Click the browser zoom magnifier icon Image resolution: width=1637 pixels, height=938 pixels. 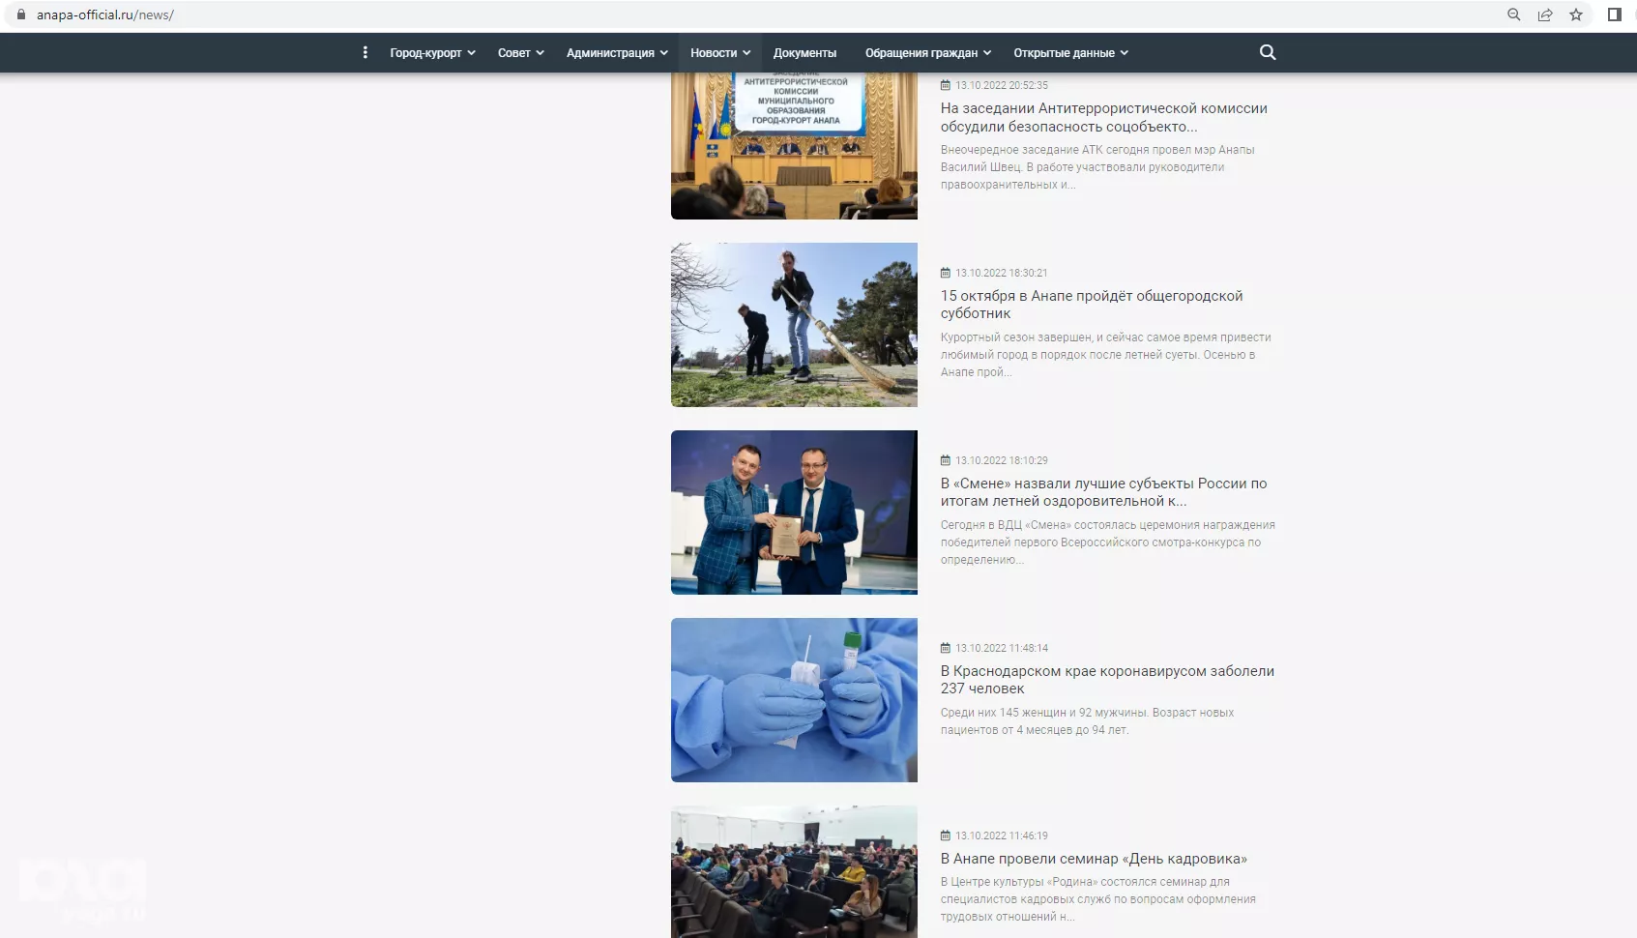(x=1514, y=15)
